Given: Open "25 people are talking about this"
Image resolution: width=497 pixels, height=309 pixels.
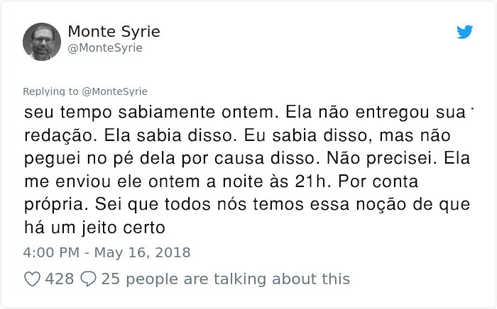Looking at the screenshot, I should (x=226, y=279).
